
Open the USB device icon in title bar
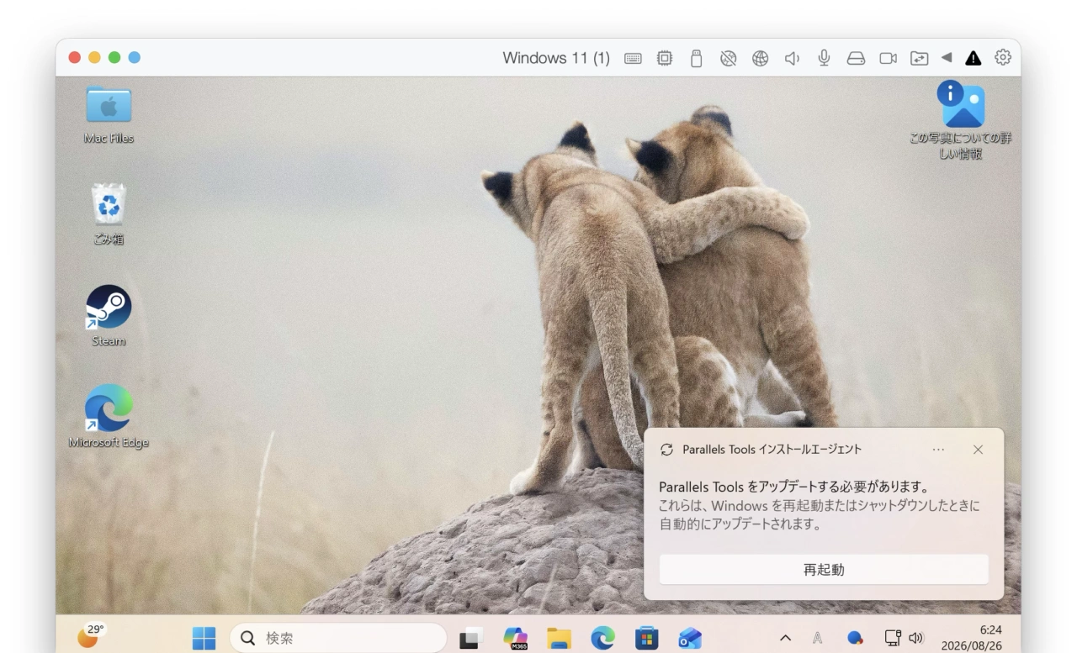tap(696, 58)
